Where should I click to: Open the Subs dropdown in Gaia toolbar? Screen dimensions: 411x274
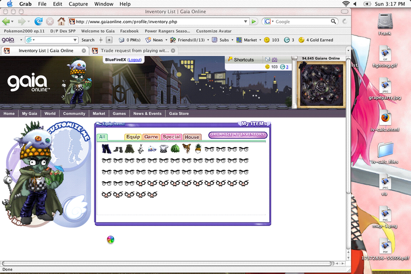click(232, 40)
